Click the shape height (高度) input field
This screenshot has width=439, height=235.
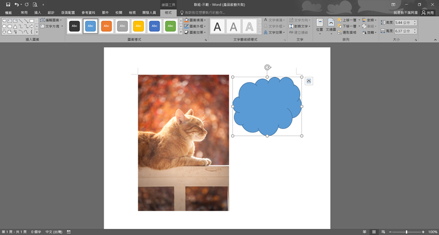click(403, 22)
